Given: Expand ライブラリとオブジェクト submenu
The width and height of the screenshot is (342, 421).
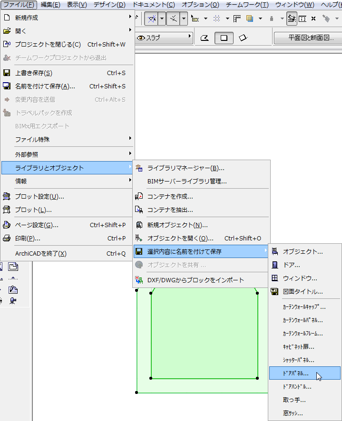Looking at the screenshot, I should click(x=68, y=168).
